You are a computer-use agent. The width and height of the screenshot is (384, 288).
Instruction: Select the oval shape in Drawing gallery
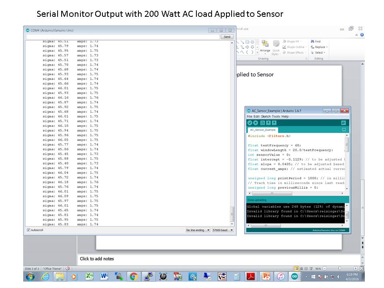(252, 42)
